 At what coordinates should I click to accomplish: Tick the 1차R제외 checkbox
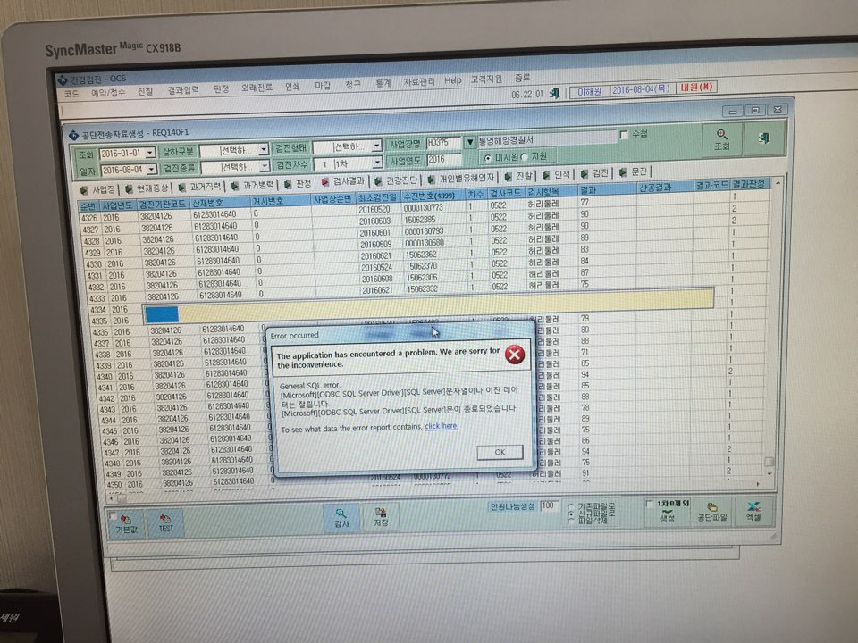[x=650, y=504]
